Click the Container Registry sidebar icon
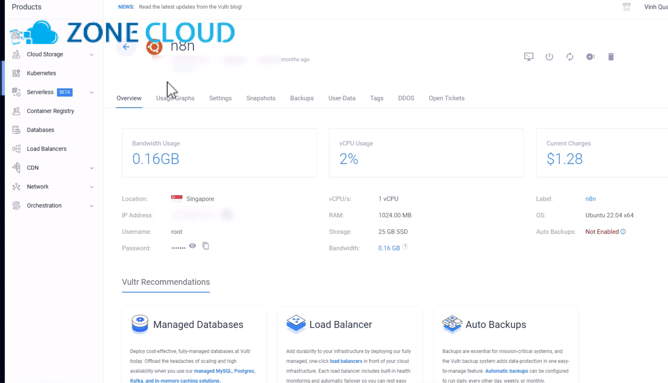The image size is (668, 383). (x=16, y=111)
